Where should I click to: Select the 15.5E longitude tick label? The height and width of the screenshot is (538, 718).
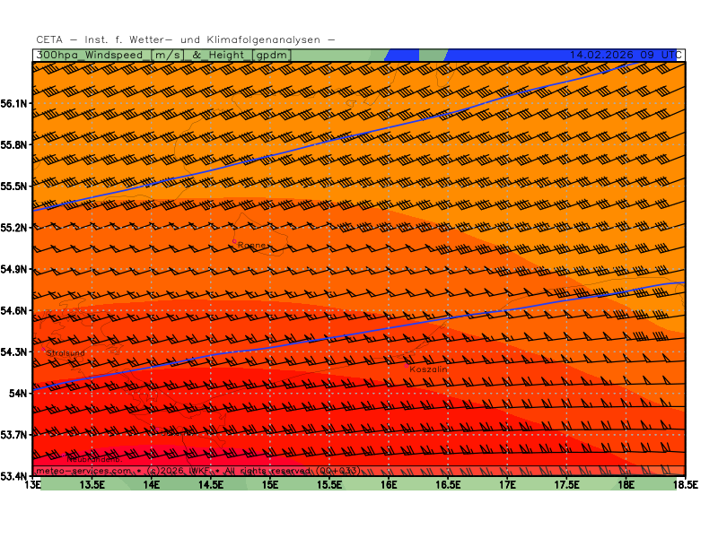click(329, 484)
